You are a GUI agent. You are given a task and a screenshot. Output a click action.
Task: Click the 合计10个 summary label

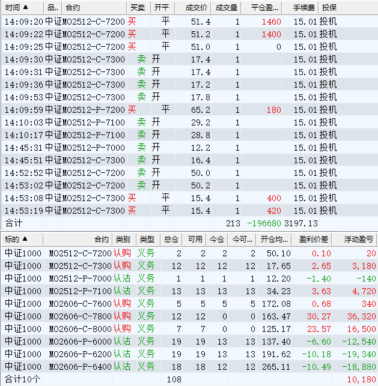[x=22, y=379]
